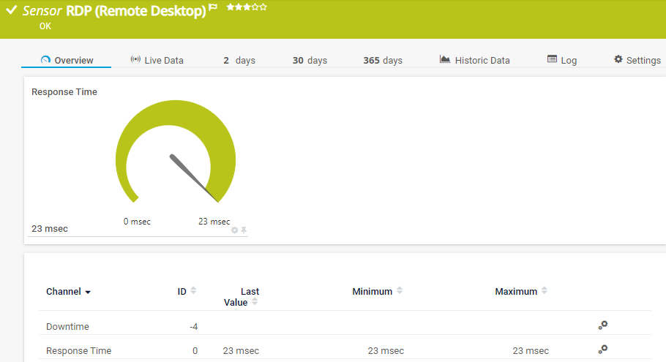Viewport: 666px width, 362px height.
Task: Click the flag icon beside the sensor name
Action: (x=213, y=7)
